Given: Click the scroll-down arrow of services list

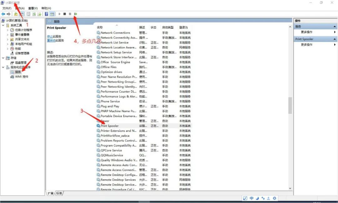Looking at the screenshot, I should [290, 188].
